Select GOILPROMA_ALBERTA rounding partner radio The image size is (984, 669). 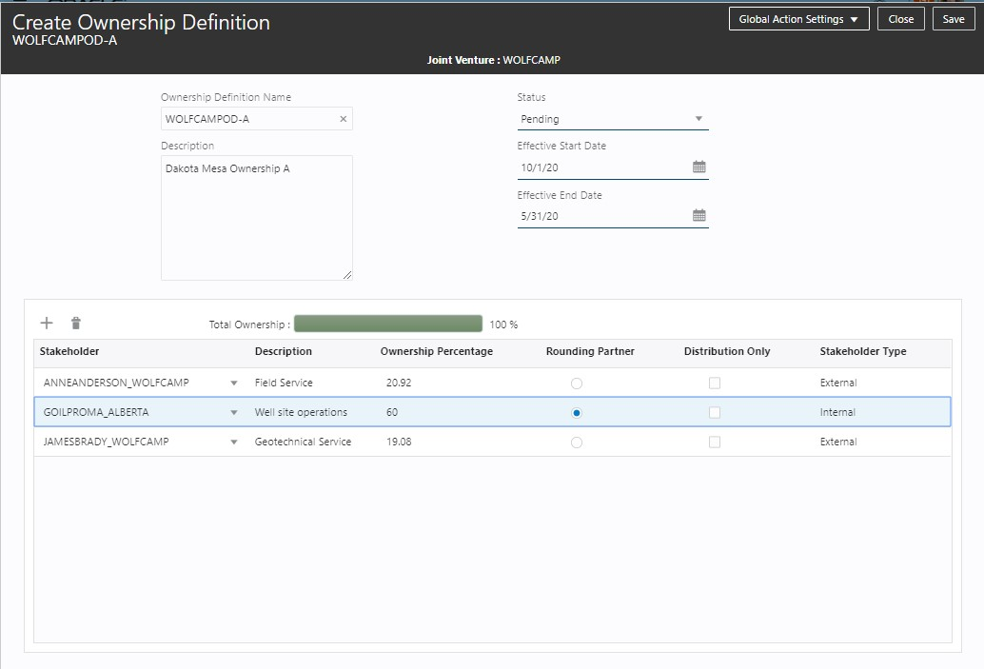[577, 413]
